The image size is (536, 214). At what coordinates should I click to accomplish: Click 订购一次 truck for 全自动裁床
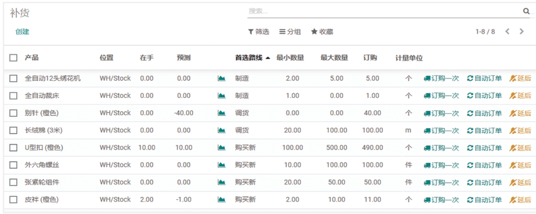[441, 96]
